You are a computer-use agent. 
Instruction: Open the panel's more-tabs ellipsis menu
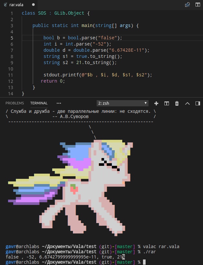pos(59,103)
